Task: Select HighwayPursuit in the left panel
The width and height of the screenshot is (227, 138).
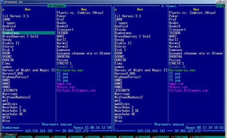Action: pyautogui.click(x=16, y=77)
